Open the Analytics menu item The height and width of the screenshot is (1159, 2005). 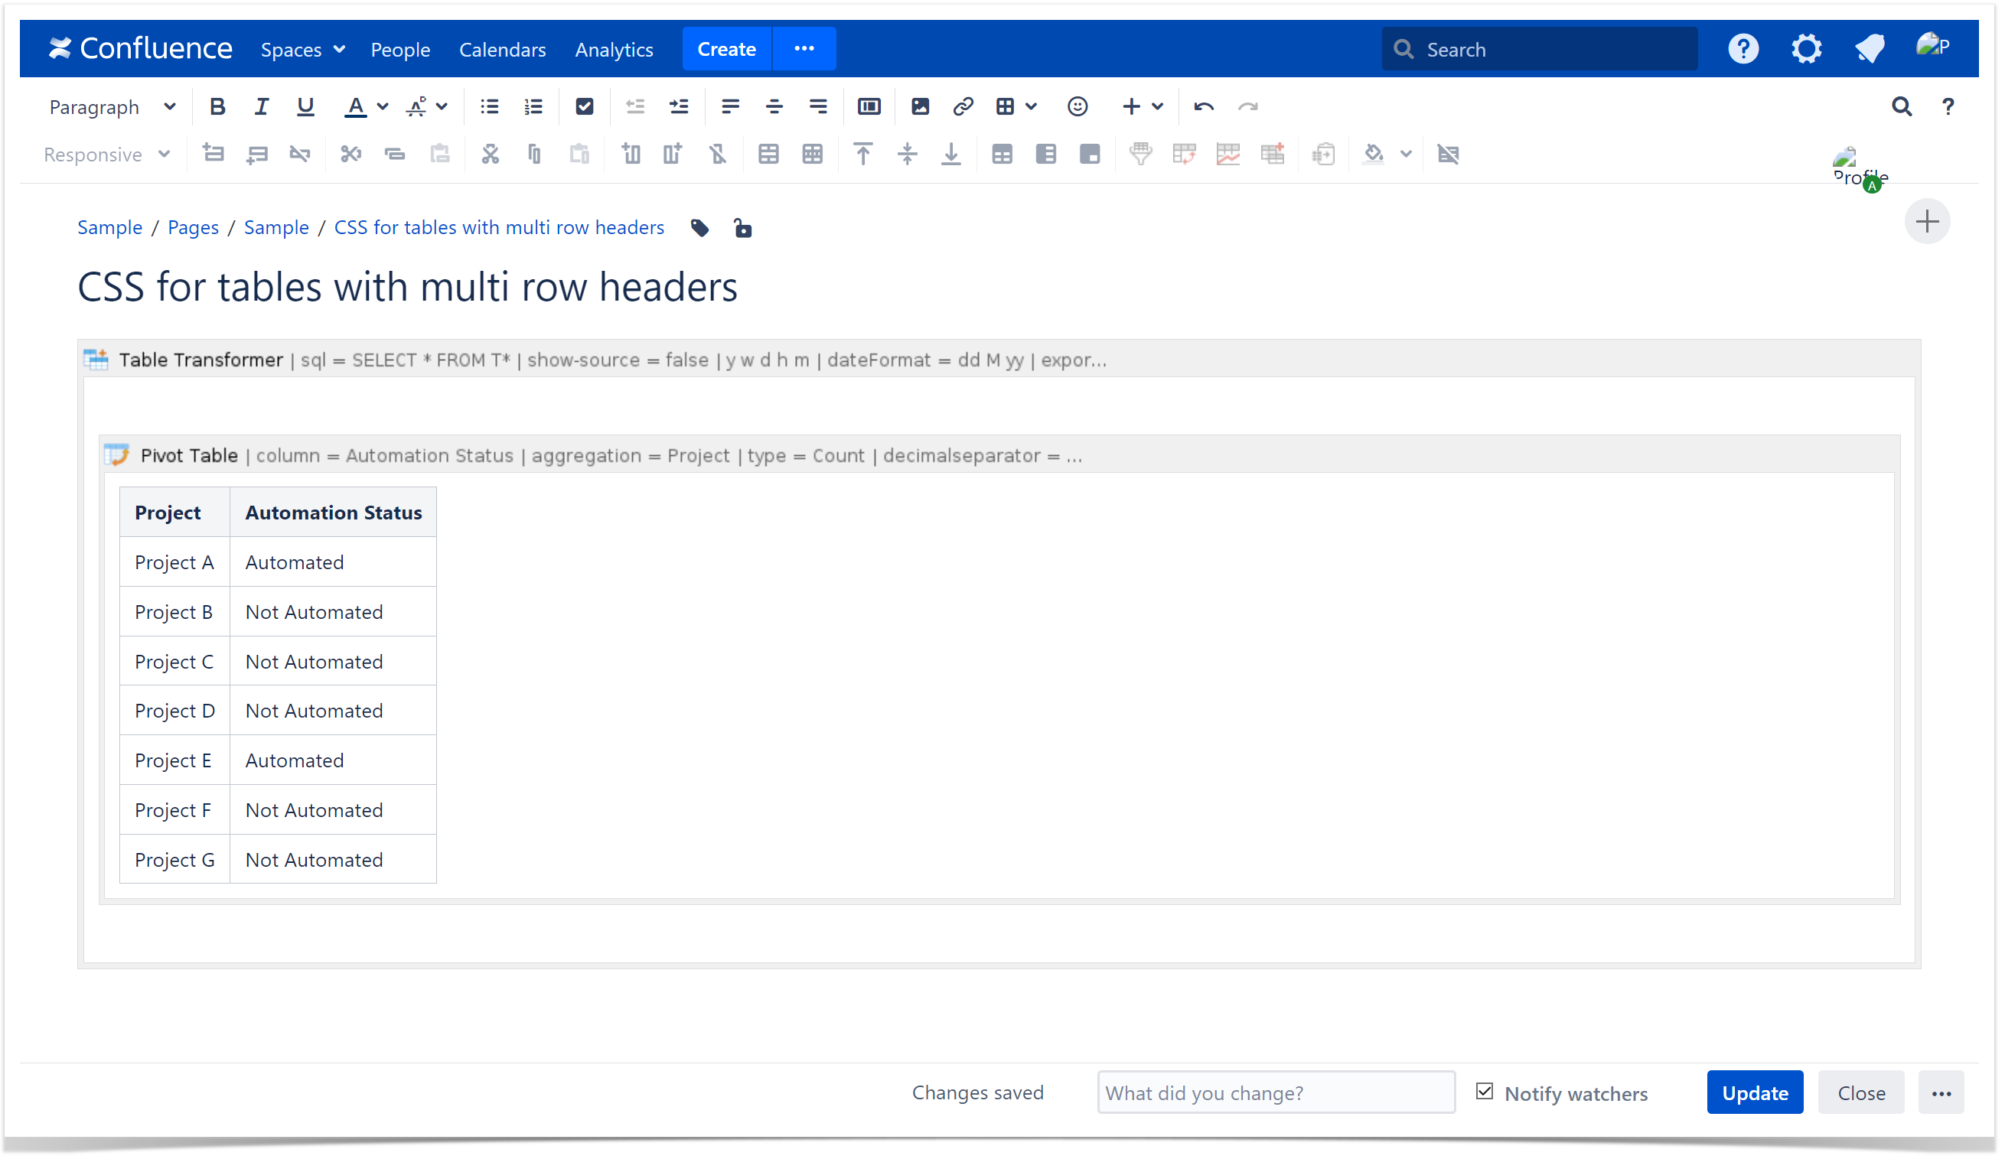(x=614, y=49)
